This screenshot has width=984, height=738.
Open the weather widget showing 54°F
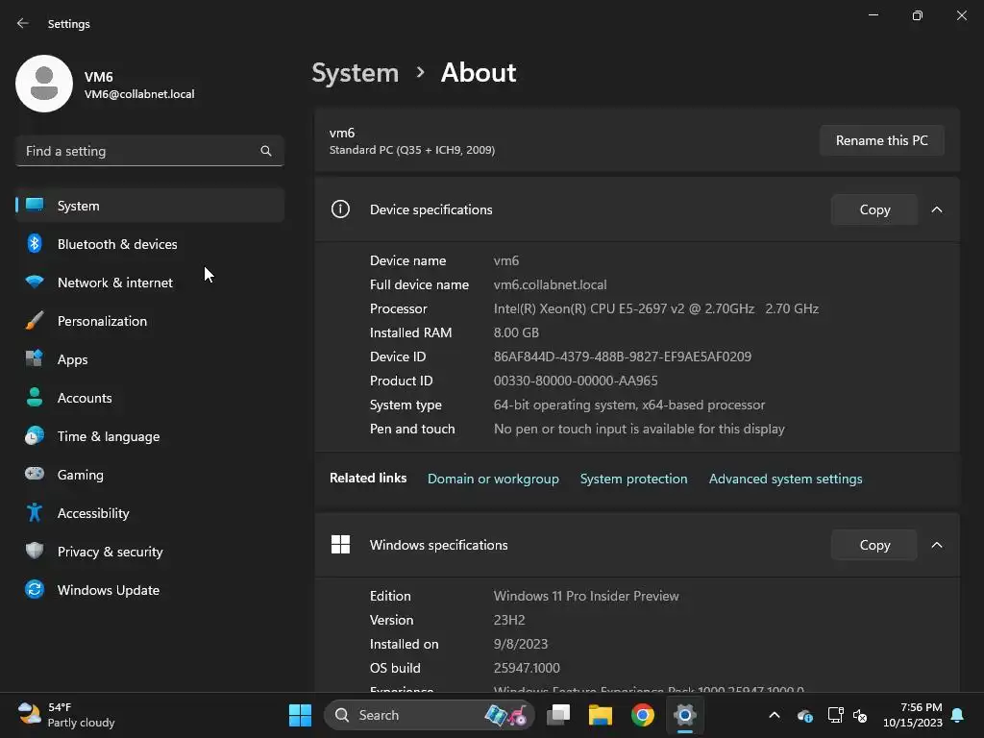(66, 715)
